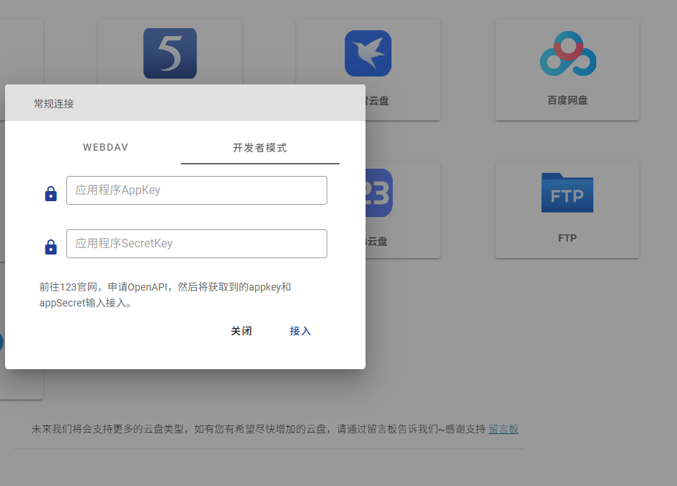This screenshot has width=677, height=486.
Task: Select the 迅雷云盘 blue bird icon
Action: [368, 53]
